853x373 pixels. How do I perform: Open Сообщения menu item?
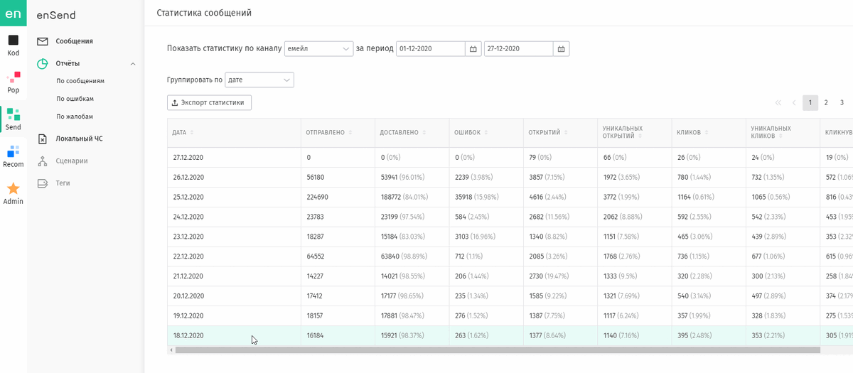click(75, 41)
